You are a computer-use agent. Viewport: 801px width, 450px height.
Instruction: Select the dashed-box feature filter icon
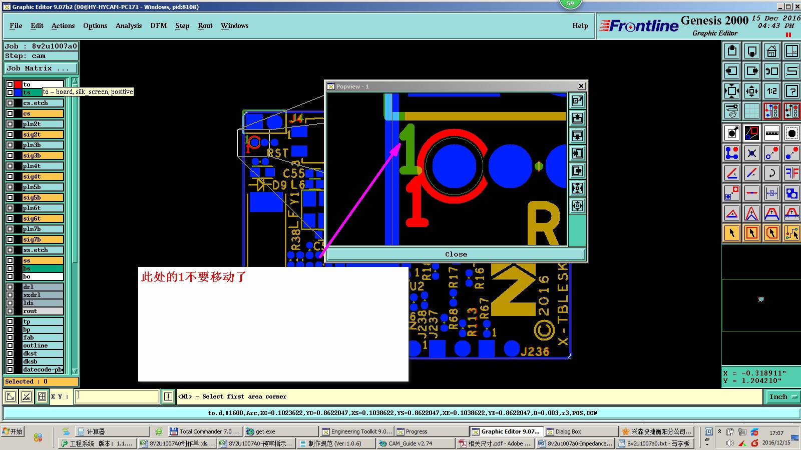792,133
